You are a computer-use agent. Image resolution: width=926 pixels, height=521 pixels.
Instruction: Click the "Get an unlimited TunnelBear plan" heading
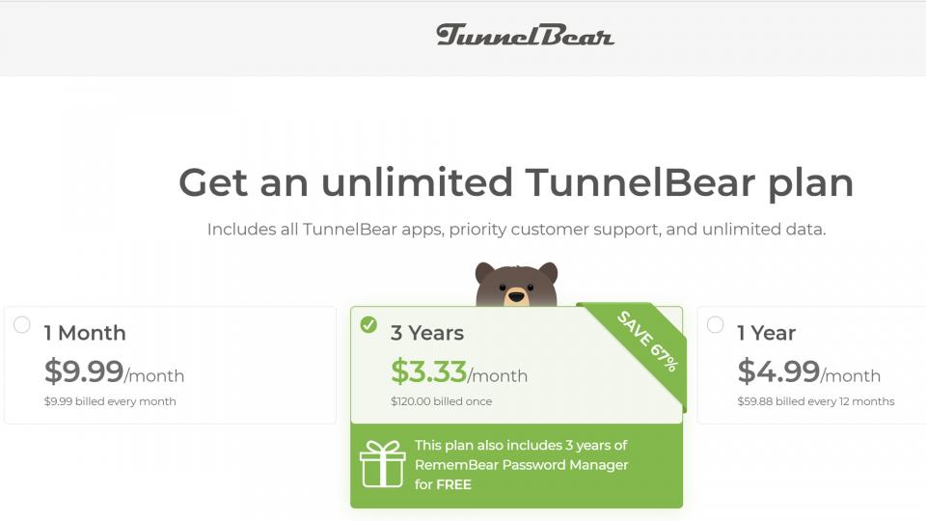pyautogui.click(x=516, y=182)
